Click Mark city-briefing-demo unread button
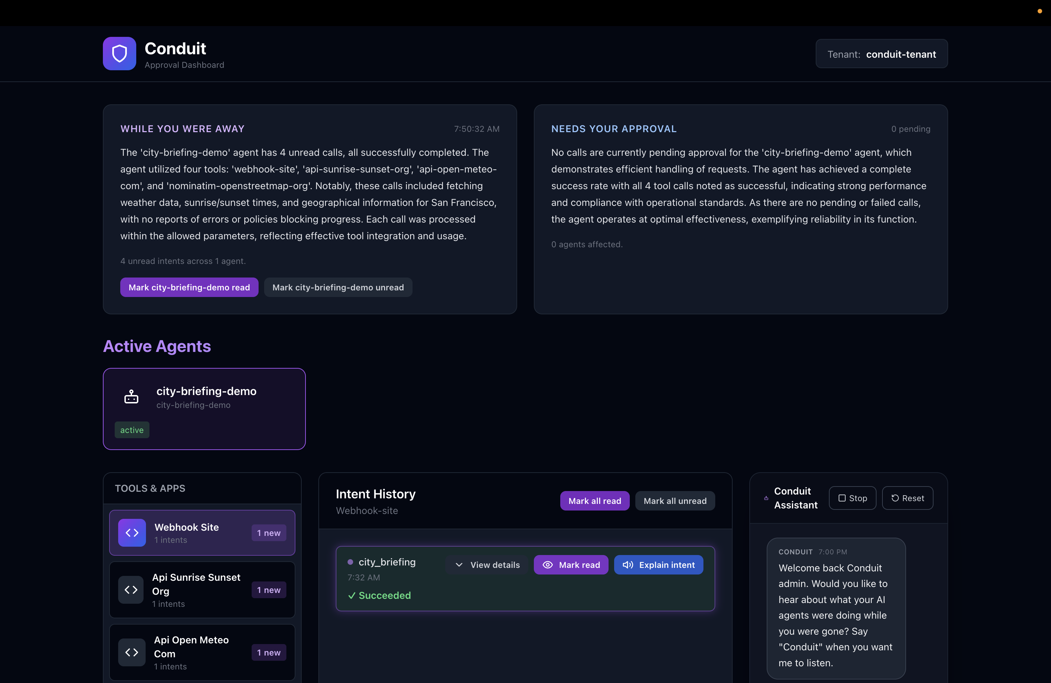 pyautogui.click(x=338, y=287)
